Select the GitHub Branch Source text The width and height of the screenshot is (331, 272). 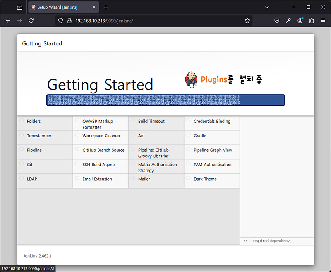(x=103, y=150)
